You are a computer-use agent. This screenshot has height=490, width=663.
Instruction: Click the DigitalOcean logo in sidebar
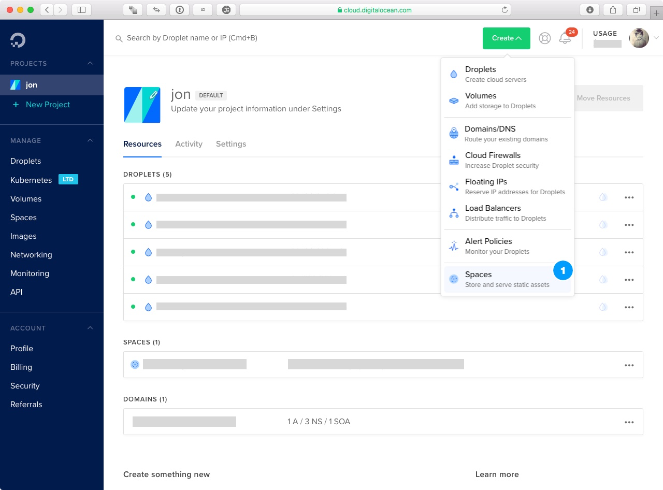(x=18, y=40)
